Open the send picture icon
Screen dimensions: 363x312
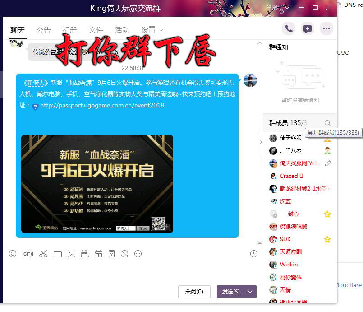pyautogui.click(x=71, y=254)
